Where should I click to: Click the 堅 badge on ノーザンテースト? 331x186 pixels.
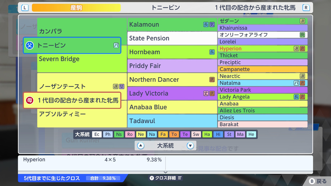122,86
